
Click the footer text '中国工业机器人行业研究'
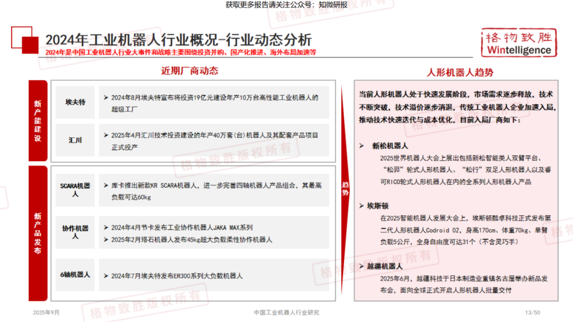286,312
